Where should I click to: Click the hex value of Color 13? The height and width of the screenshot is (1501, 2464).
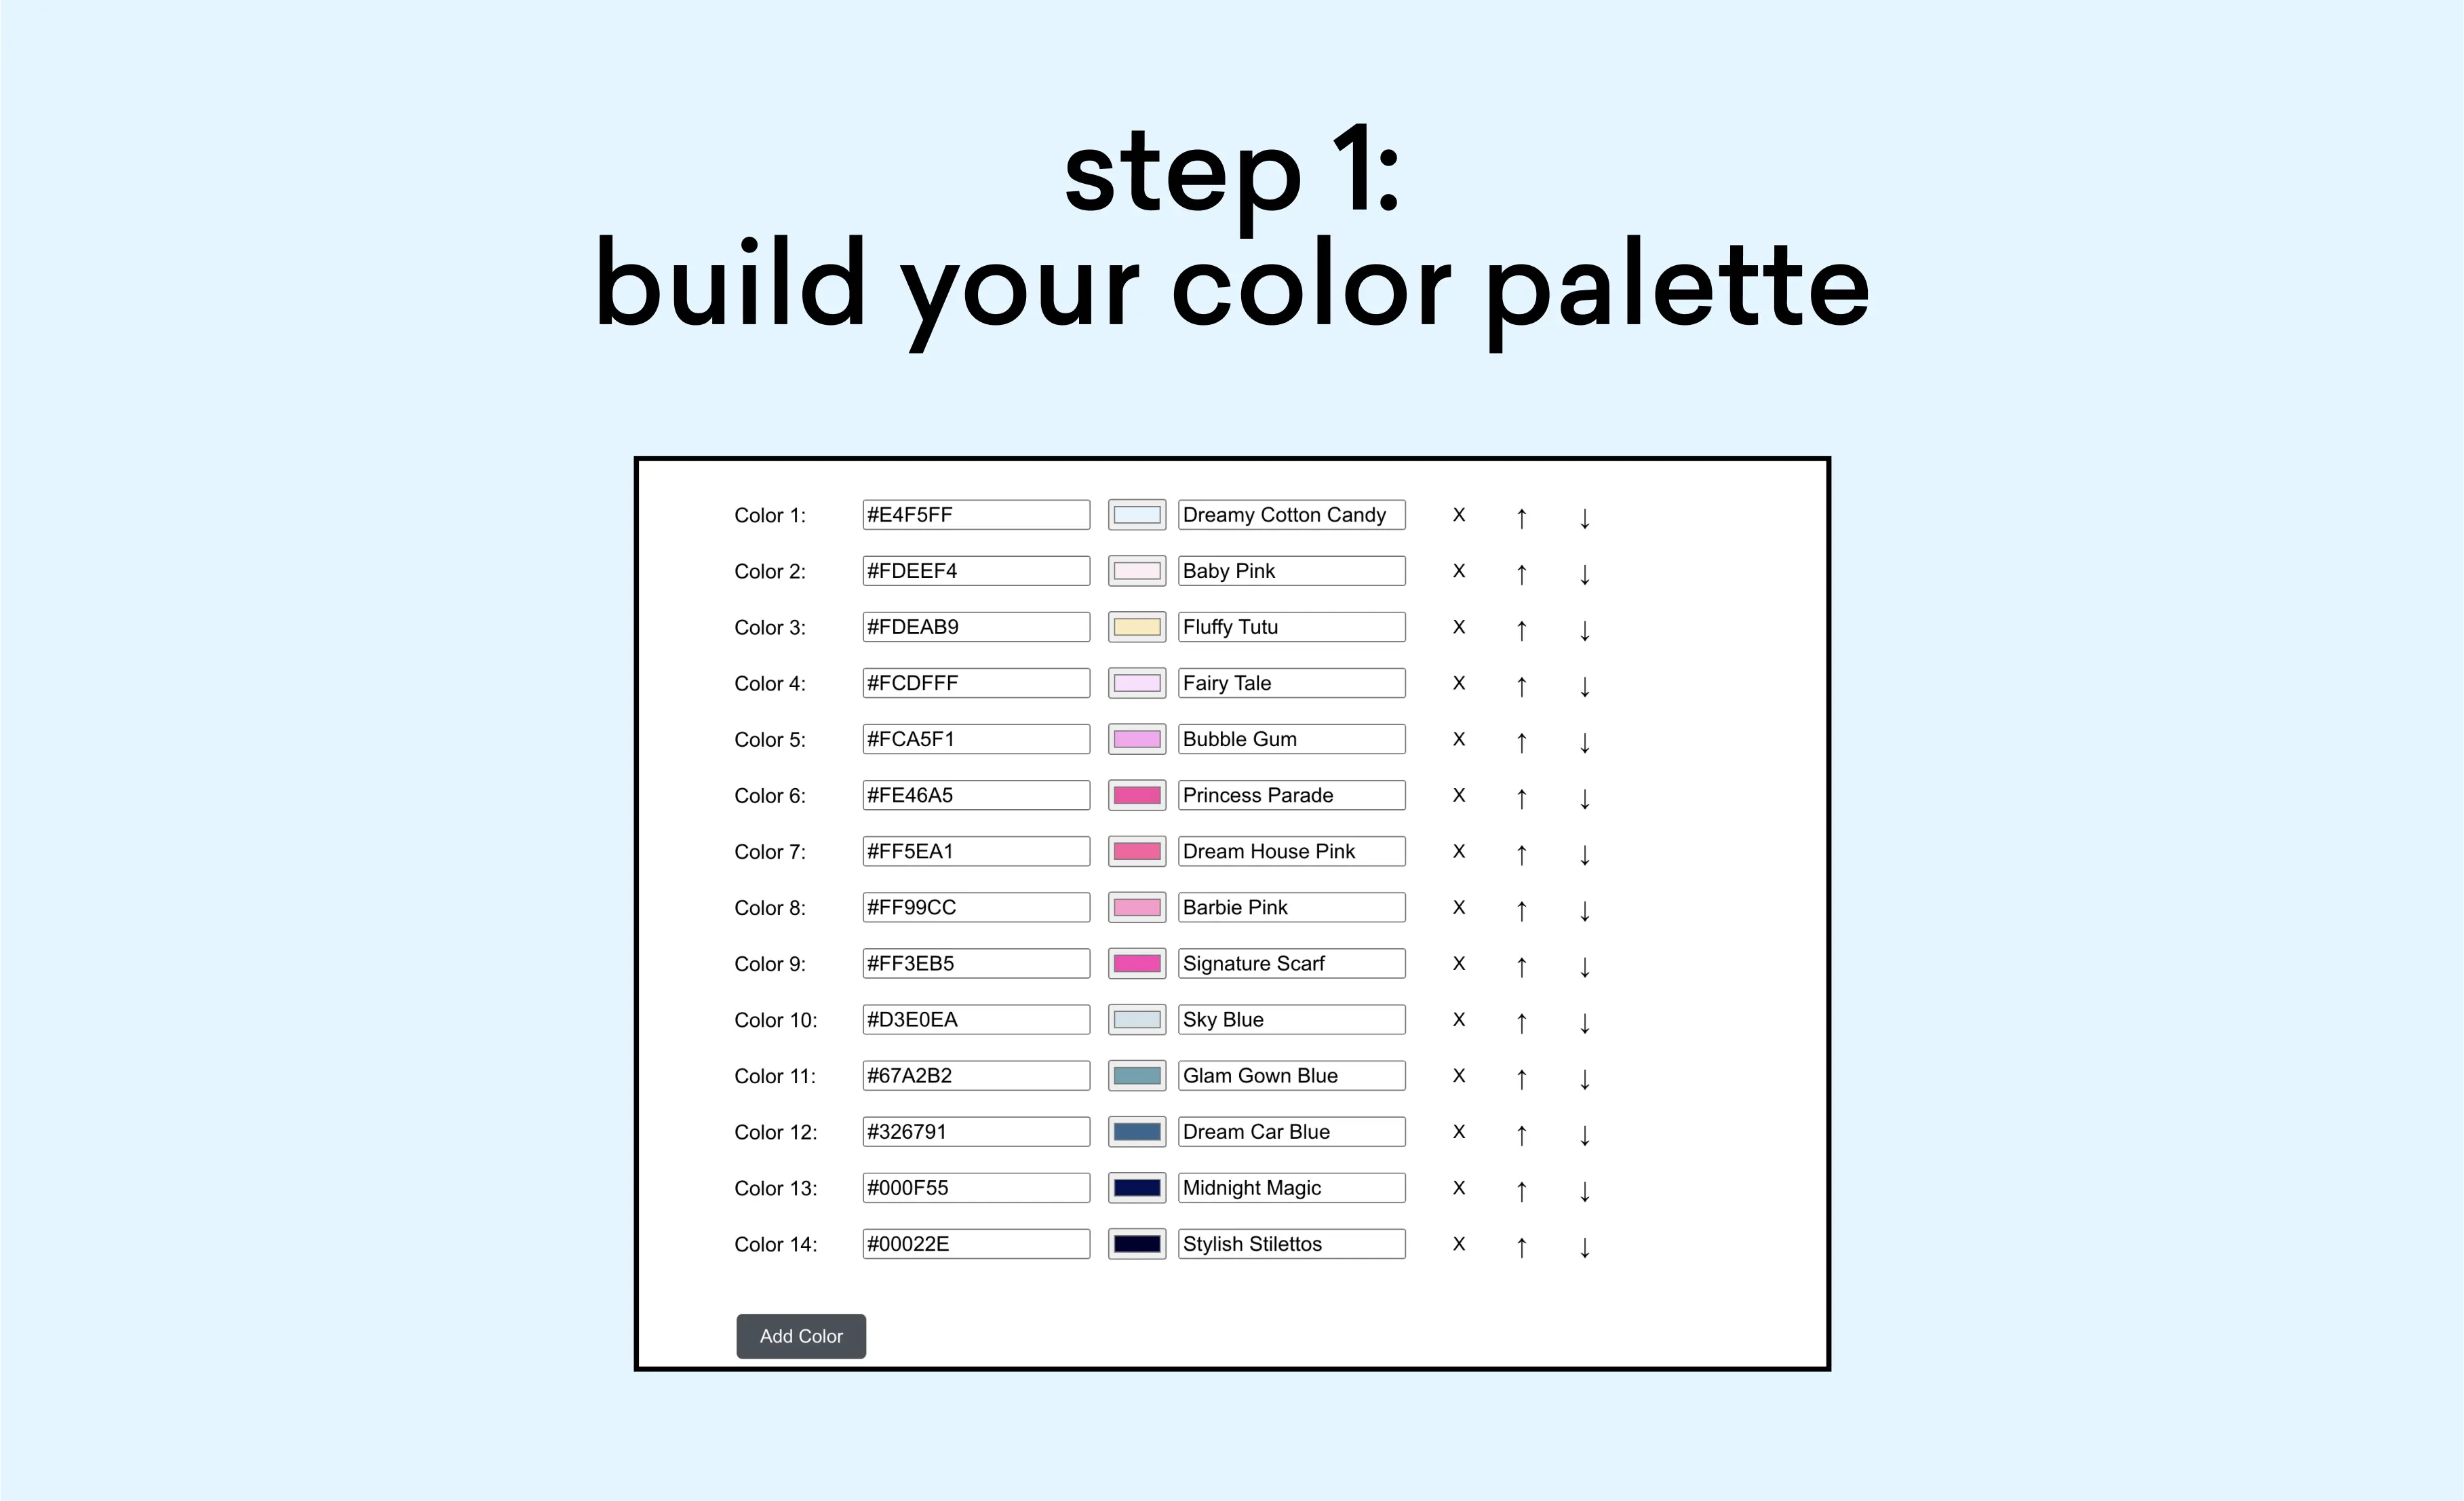[x=975, y=1187]
